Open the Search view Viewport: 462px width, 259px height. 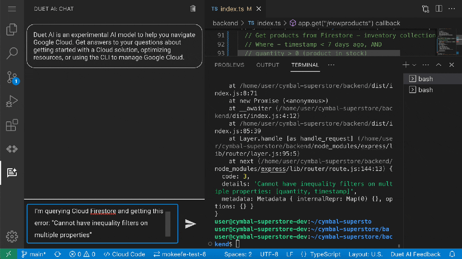tap(12, 53)
